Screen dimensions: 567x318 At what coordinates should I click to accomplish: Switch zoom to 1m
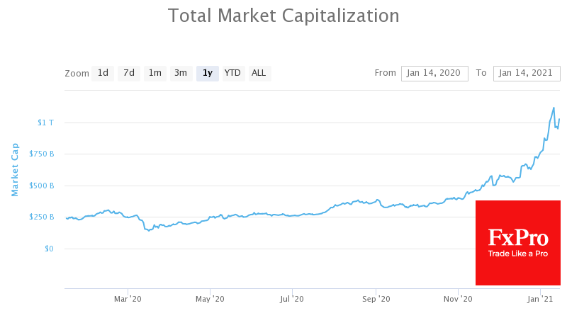click(x=155, y=73)
